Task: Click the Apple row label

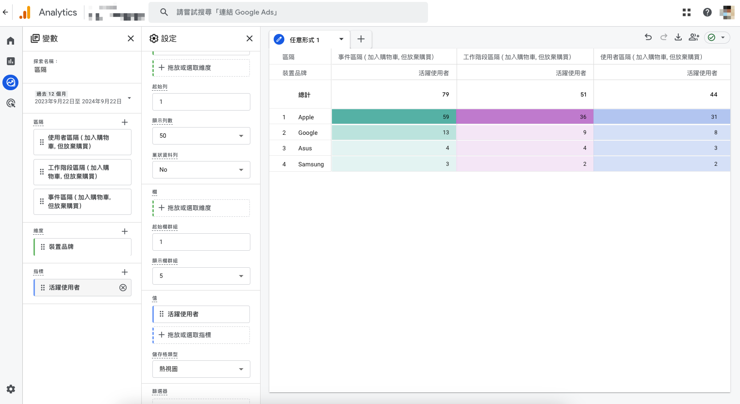Action: (306, 117)
